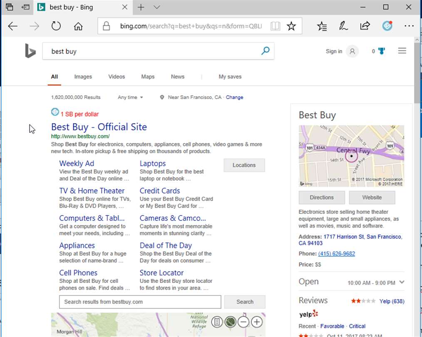The height and width of the screenshot is (337, 422).
Task: Close the best buy - Bing tab
Action: pos(124,7)
